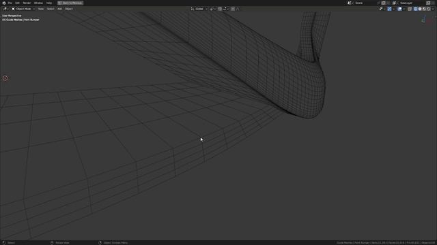Click the Guide Meshes | Front Bumper label
The width and height of the screenshot is (437, 245).
tap(20, 20)
